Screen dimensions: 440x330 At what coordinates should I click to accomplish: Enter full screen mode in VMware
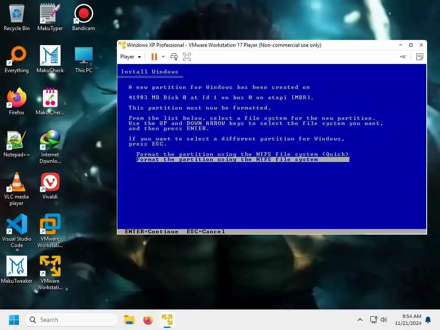click(187, 57)
